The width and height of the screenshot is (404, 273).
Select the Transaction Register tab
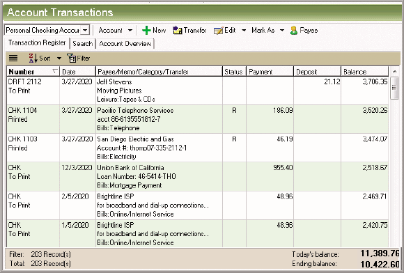click(x=37, y=42)
